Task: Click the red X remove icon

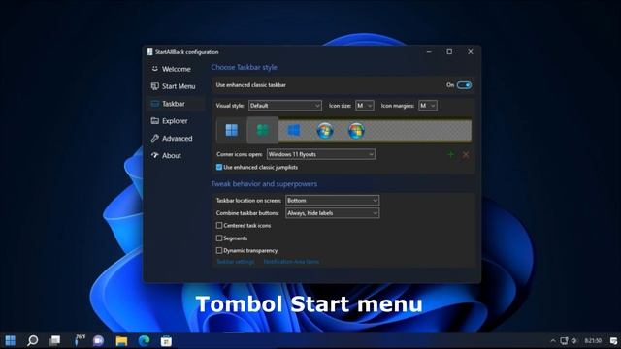Action: 466,155
